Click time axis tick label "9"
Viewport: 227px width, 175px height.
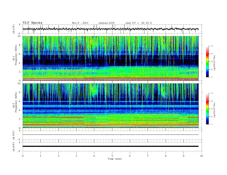(x=183, y=156)
